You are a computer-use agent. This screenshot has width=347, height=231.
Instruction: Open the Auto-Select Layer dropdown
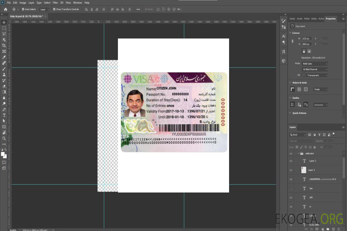tap(44, 10)
